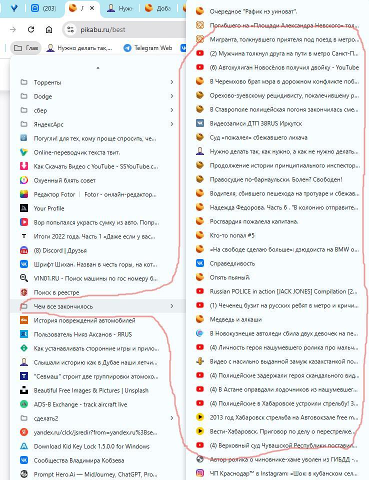Click the page reload button
Image resolution: width=369 pixels, height=480 pixels.
click(31, 29)
